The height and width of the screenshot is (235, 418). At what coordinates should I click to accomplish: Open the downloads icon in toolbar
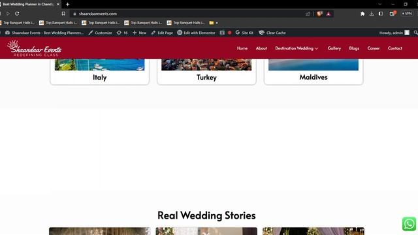tap(372, 14)
